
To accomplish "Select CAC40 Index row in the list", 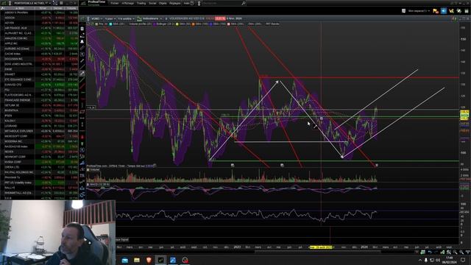I will [x=39, y=54].
